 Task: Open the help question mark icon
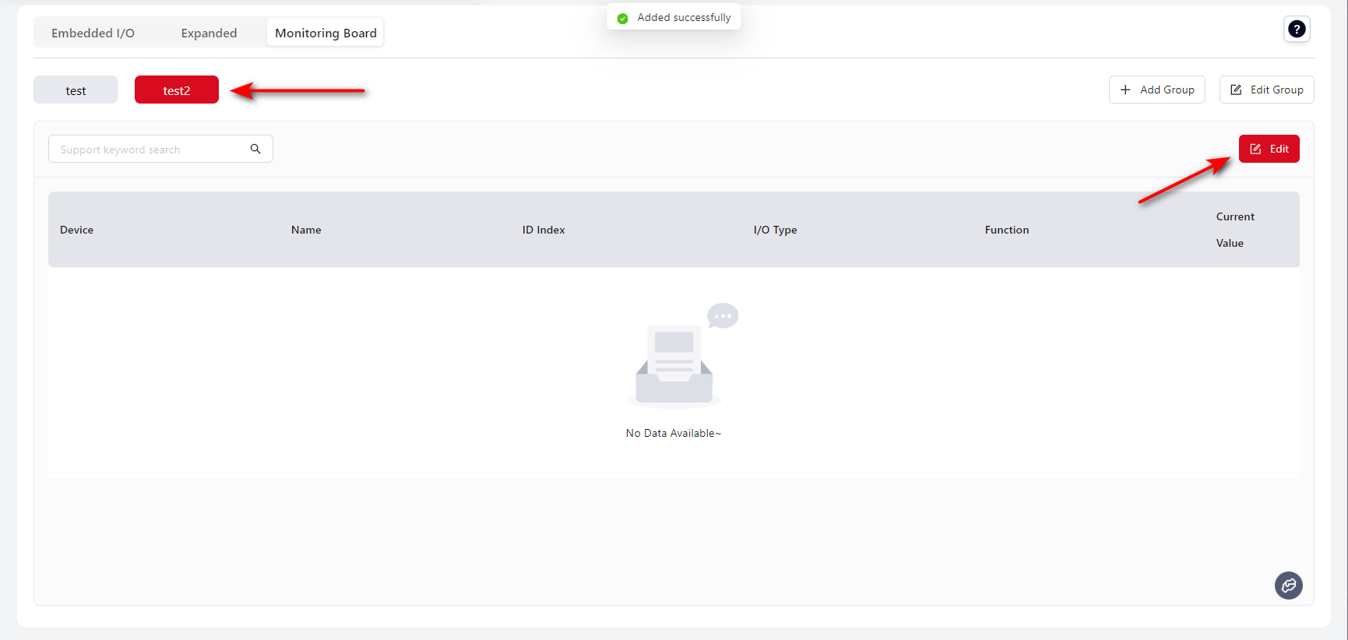click(1297, 30)
